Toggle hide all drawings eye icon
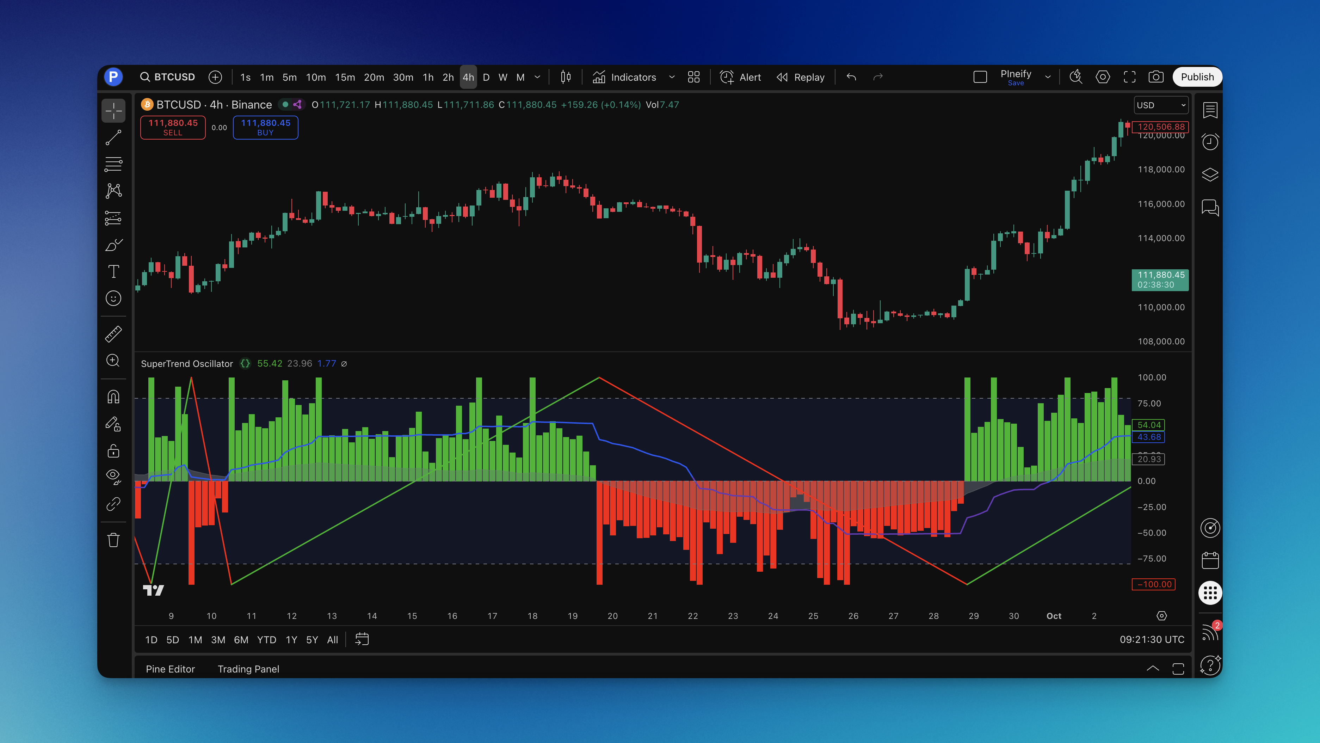Image resolution: width=1320 pixels, height=743 pixels. (x=113, y=476)
